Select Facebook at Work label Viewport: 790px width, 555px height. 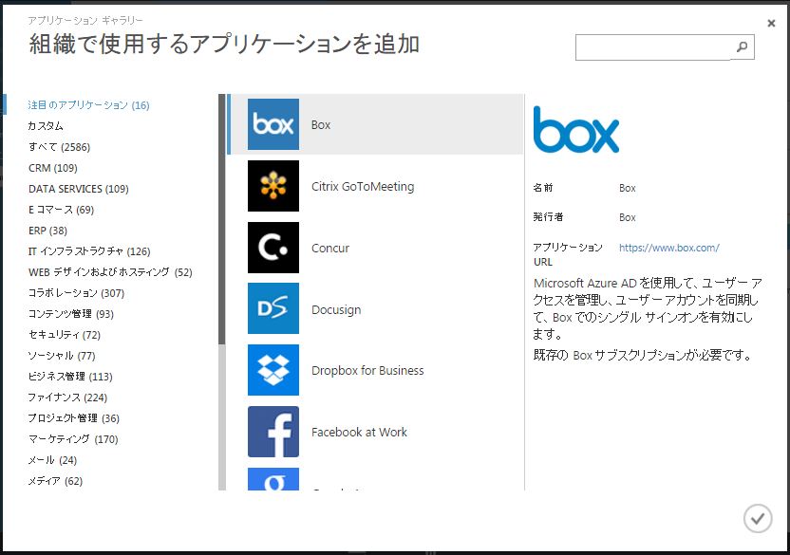359,432
